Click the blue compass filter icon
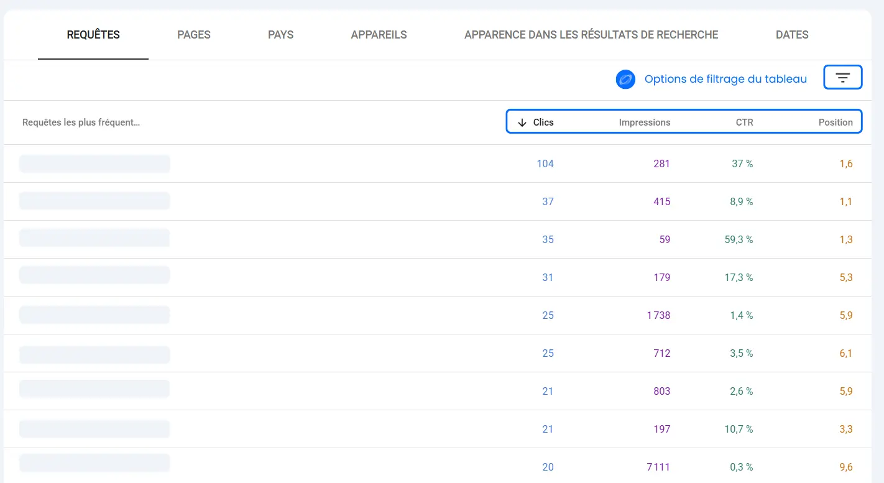Screen dimensions: 884x483 (625, 80)
